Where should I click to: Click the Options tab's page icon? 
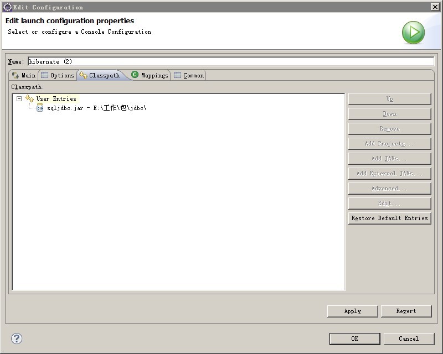pos(44,75)
